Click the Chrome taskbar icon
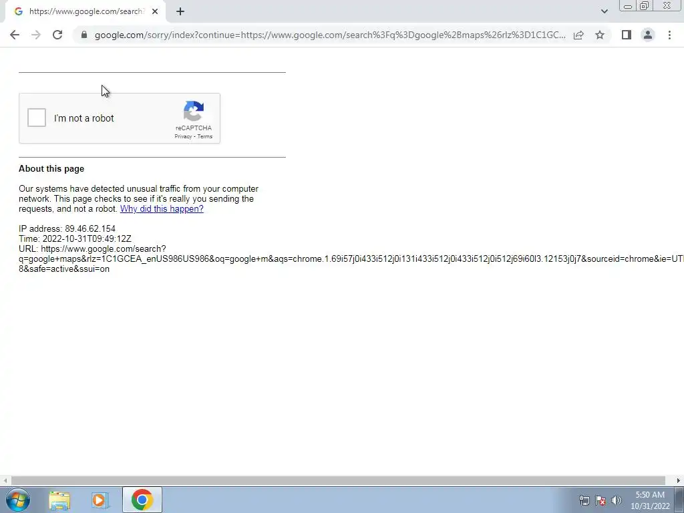Screen dimensions: 684x513 (142, 500)
